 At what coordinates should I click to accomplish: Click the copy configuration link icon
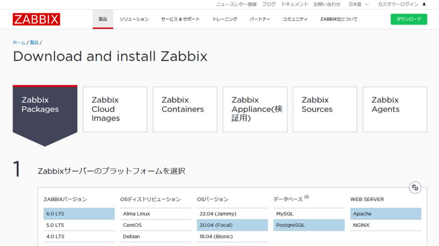pos(414,187)
